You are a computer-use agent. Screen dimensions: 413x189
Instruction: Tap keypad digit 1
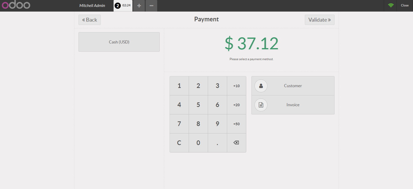coord(179,86)
